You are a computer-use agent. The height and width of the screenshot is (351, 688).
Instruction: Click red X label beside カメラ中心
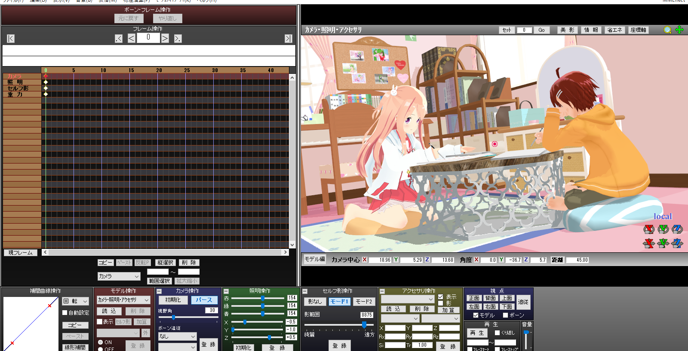pyautogui.click(x=365, y=260)
